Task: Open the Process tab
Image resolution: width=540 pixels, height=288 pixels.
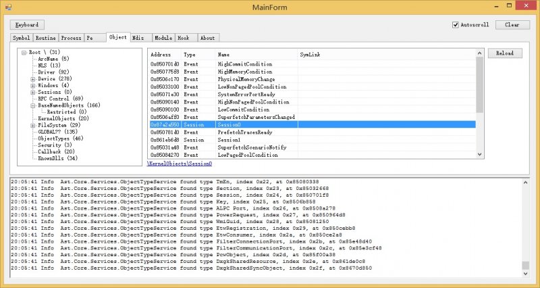Action: point(71,38)
